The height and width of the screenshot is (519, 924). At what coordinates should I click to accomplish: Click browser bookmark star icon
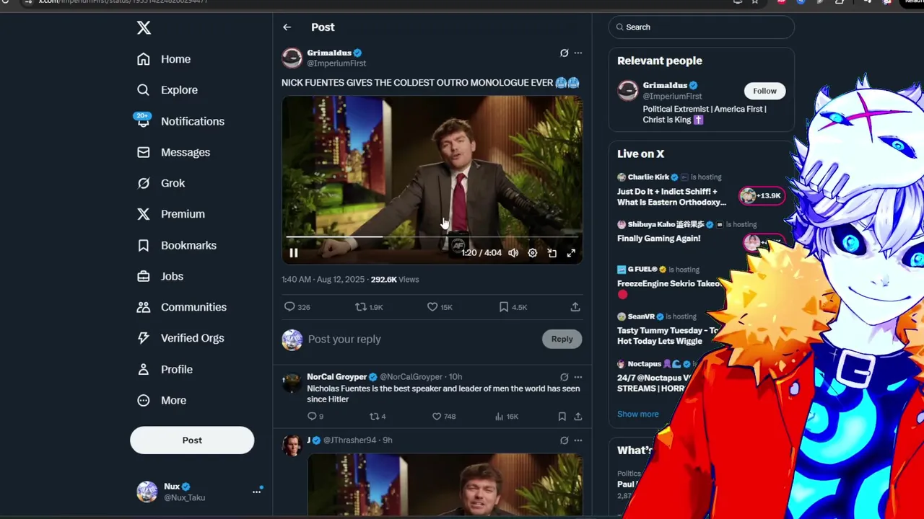click(754, 2)
